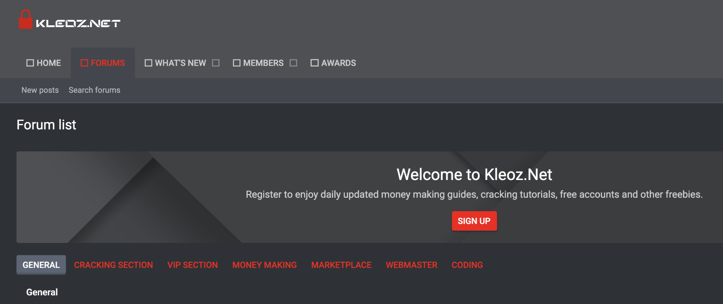Switch to the VIP SECTION tab
Image resolution: width=723 pixels, height=304 pixels.
point(192,265)
